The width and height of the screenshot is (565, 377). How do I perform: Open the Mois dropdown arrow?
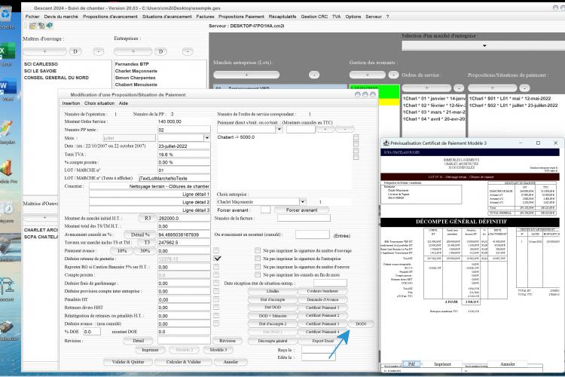207,138
